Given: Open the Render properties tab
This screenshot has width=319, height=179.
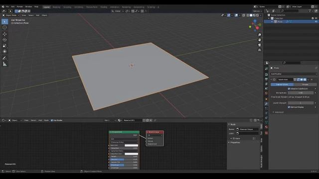Looking at the screenshot, I should (266, 75).
